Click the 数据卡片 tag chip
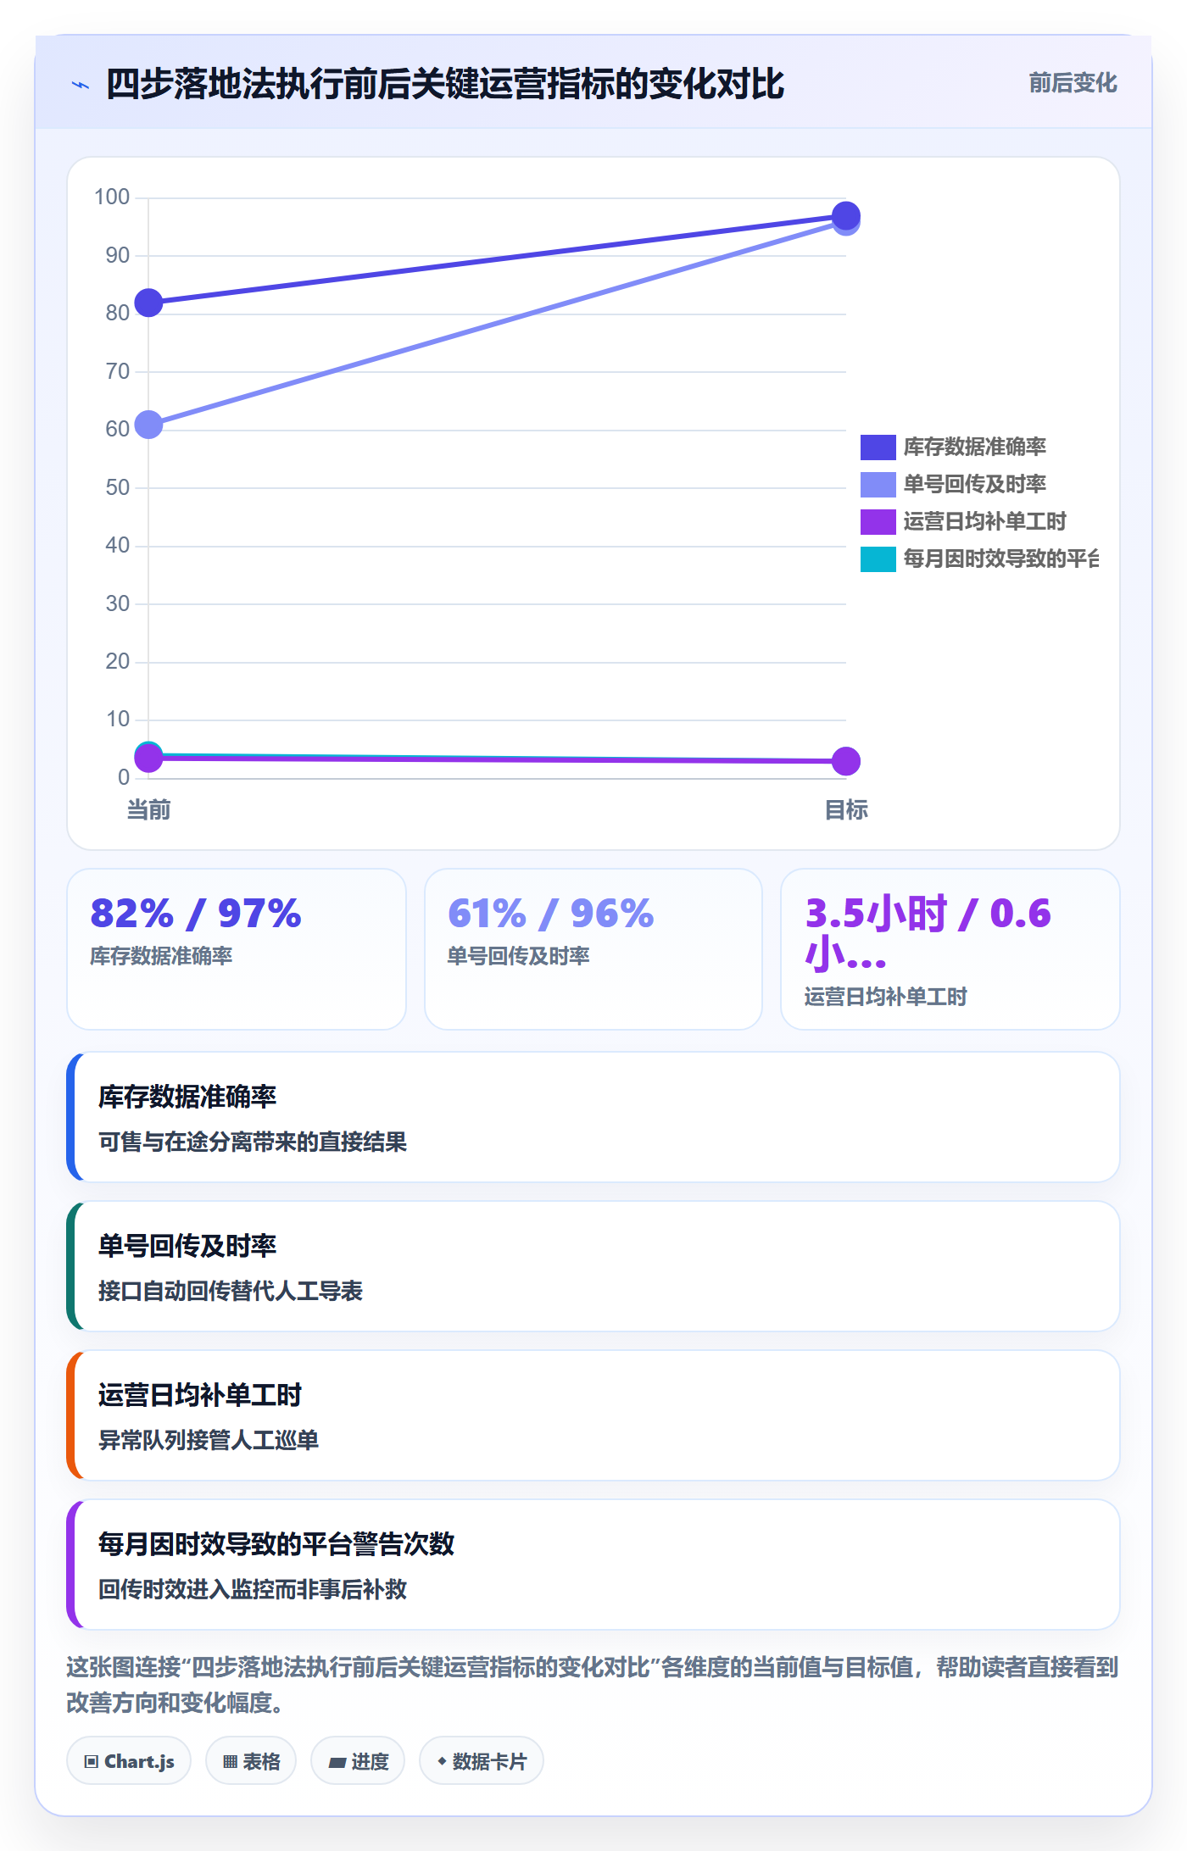 482,1760
